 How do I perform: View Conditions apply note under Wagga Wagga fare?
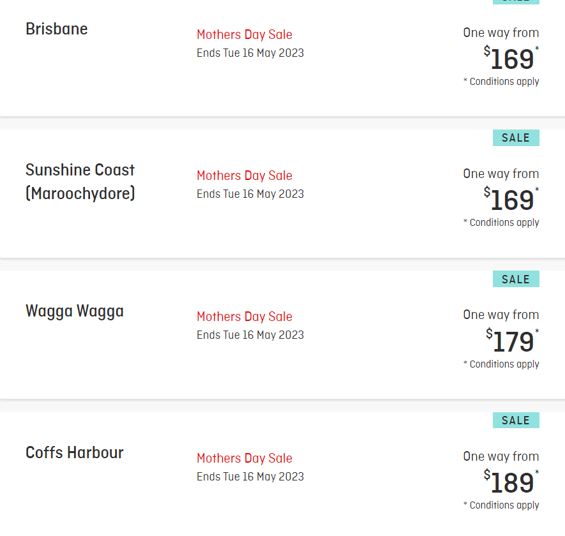coord(501,364)
